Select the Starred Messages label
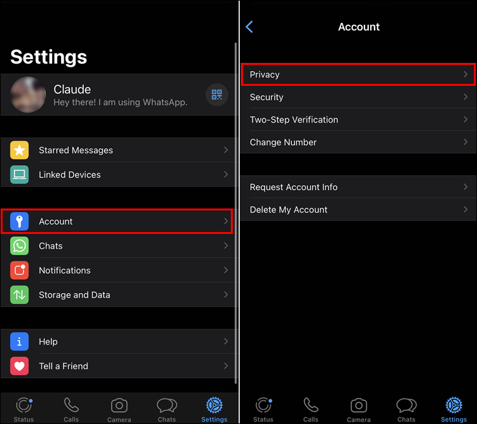477x424 pixels. [x=76, y=150]
